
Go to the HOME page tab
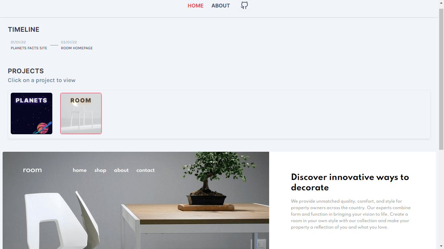coord(195,6)
